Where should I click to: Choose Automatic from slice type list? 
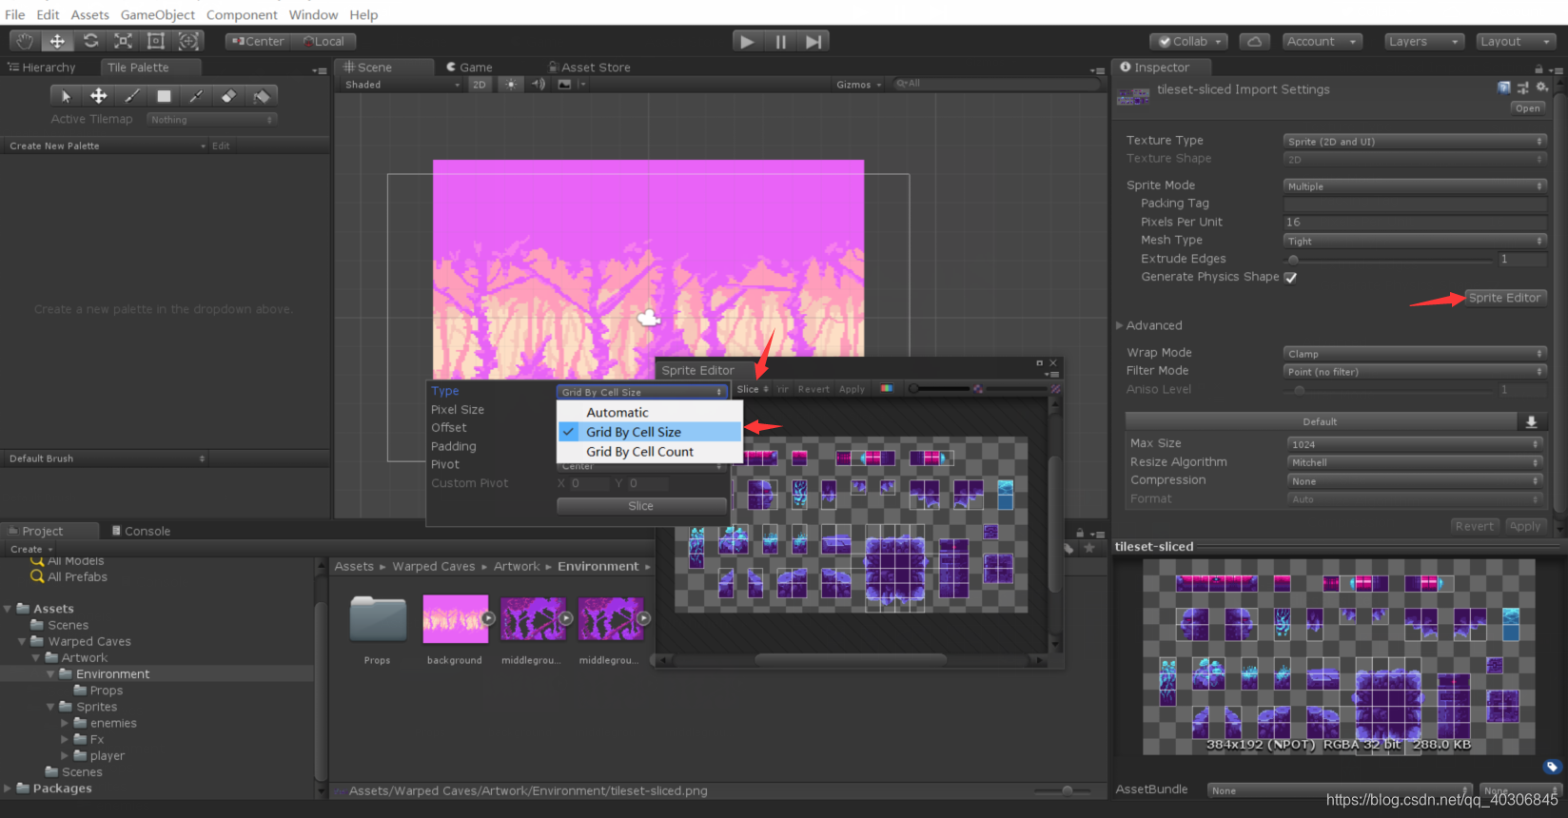click(x=649, y=413)
